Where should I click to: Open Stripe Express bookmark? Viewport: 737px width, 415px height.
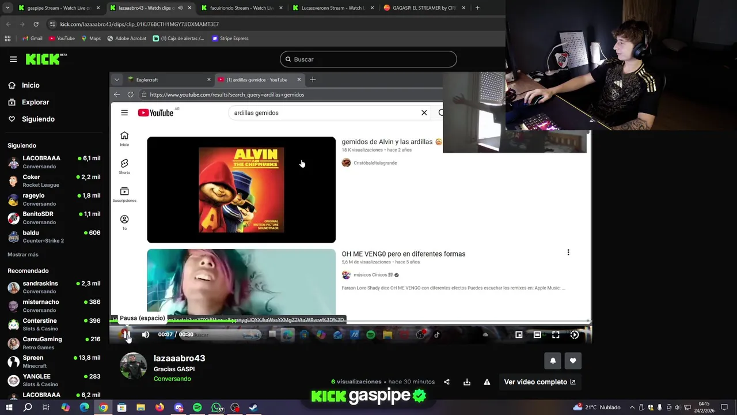coord(230,39)
